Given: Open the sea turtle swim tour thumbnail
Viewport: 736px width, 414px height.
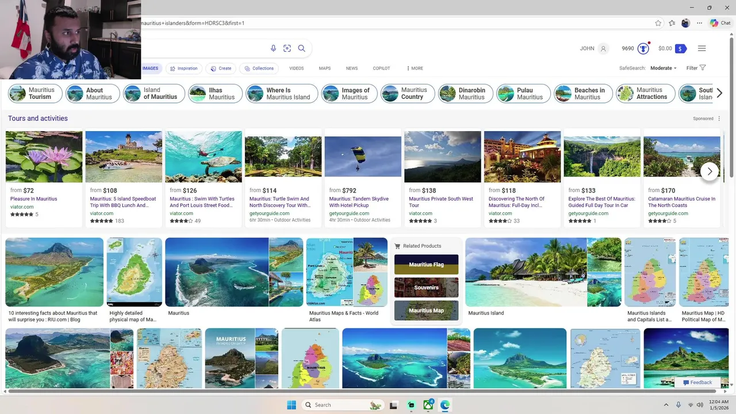Looking at the screenshot, I should click(204, 157).
